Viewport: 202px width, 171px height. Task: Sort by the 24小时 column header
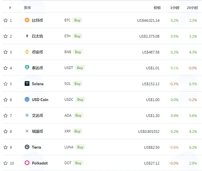point(192,8)
